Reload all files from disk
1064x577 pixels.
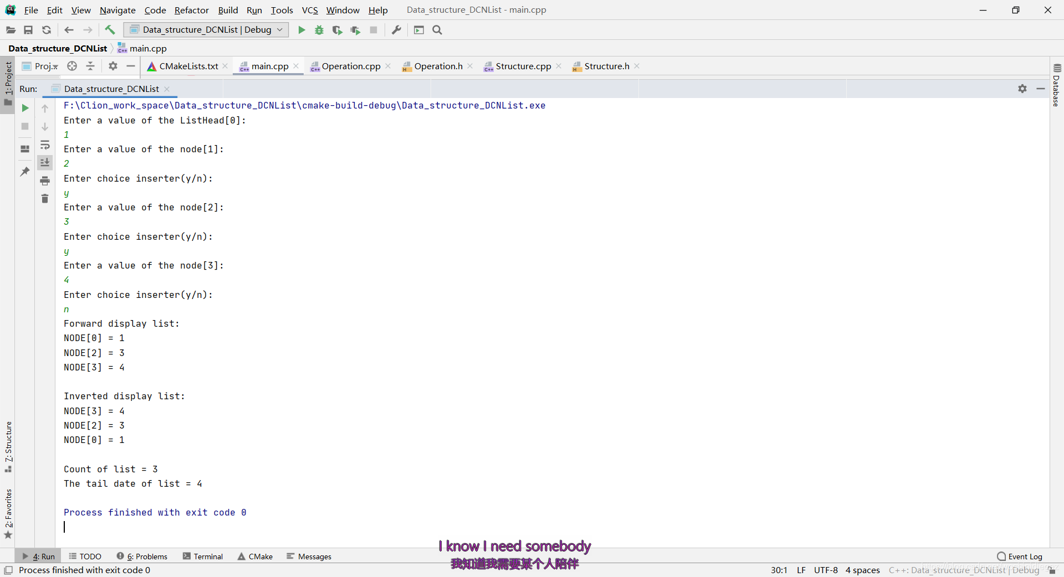47,30
